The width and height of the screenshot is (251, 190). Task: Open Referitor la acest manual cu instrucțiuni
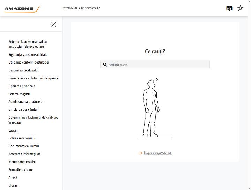(x=28, y=44)
